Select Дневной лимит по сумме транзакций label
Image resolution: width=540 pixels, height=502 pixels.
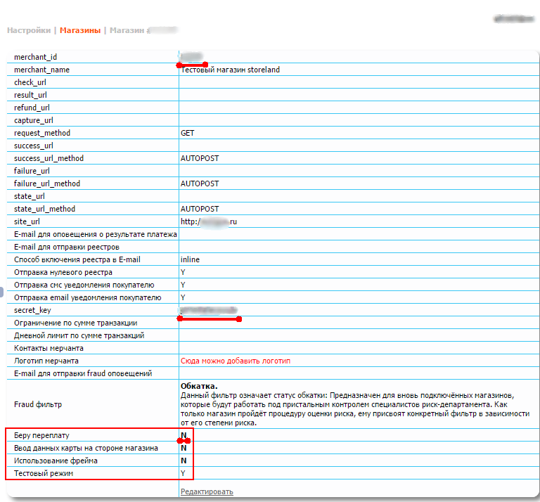(79, 335)
